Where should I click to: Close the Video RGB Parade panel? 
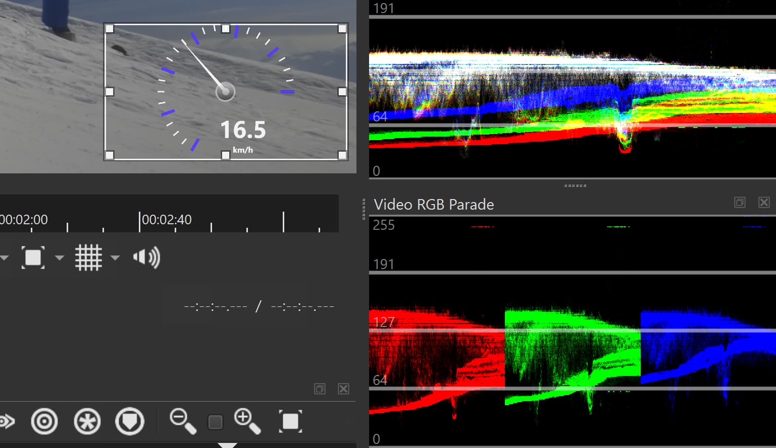(x=764, y=203)
